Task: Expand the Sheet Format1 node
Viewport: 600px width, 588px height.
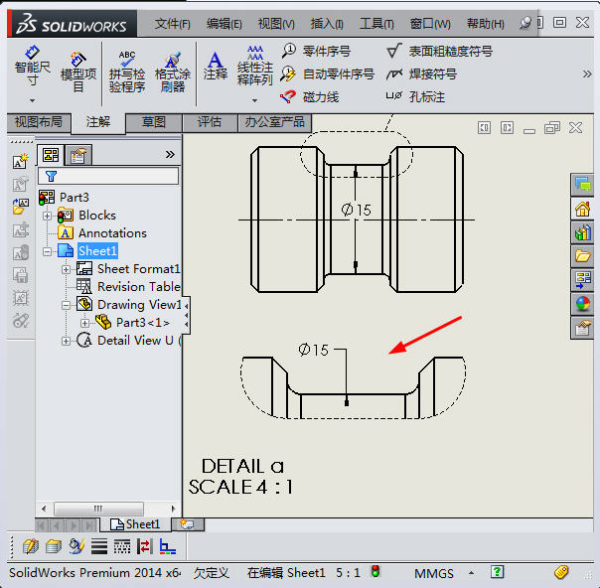Action: pos(66,269)
